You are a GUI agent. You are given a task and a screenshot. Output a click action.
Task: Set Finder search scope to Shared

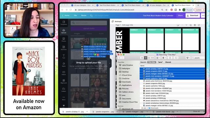click(168, 62)
